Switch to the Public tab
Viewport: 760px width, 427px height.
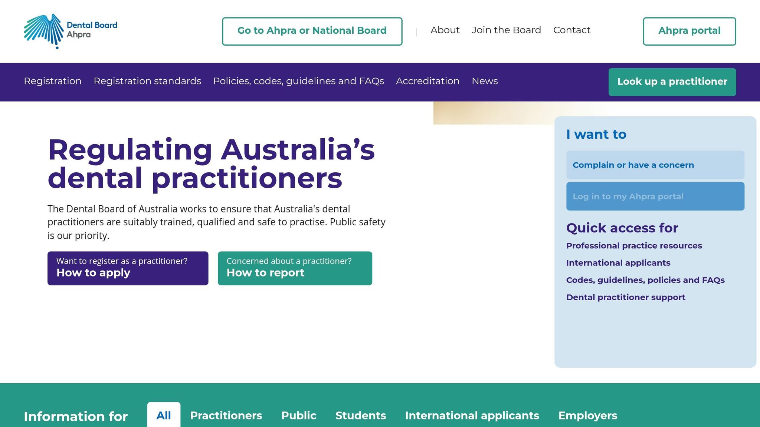pyautogui.click(x=299, y=416)
